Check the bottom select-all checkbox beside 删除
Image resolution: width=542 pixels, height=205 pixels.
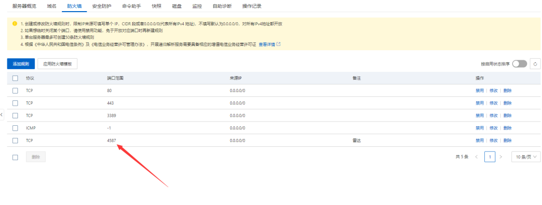[15, 157]
